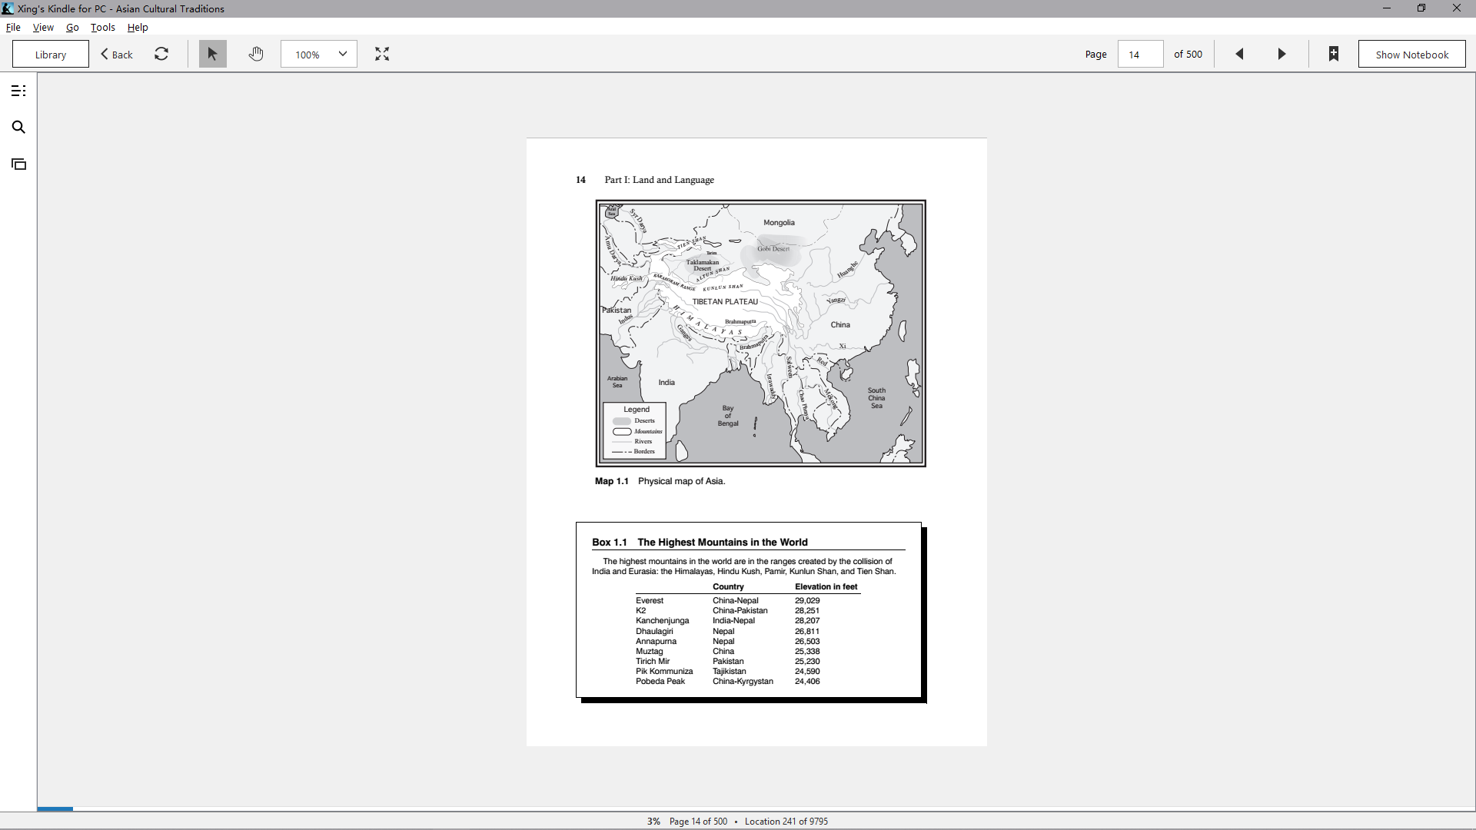Open the Go menu
Viewport: 1476px width, 830px height.
(72, 27)
